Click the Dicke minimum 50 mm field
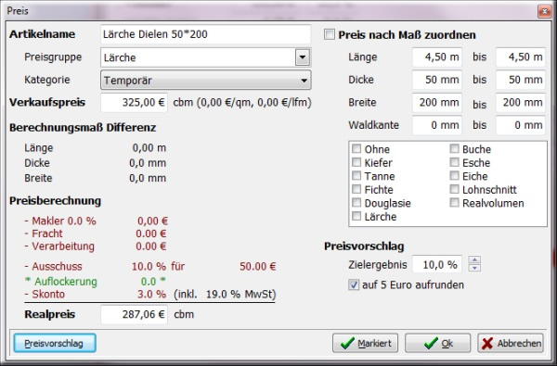Image resolution: width=557 pixels, height=366 pixels. (x=437, y=80)
